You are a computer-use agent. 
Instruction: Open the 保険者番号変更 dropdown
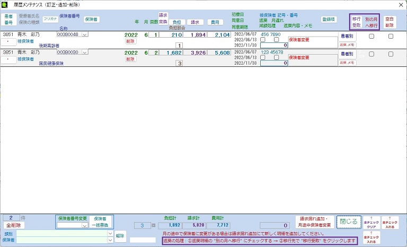coord(85,225)
